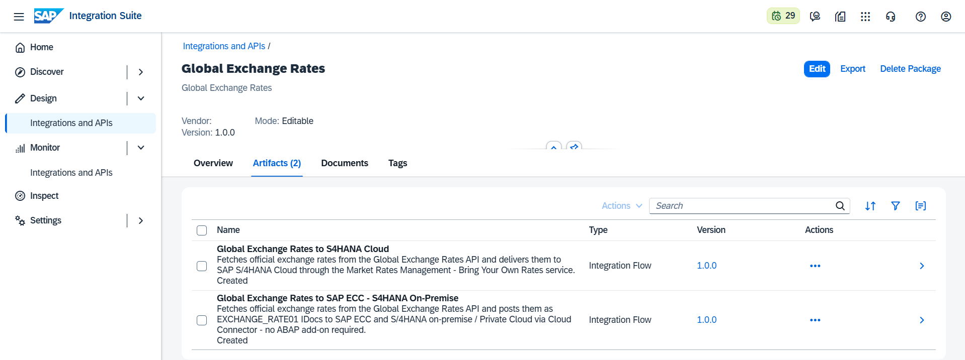Open the news feed icon in header
Image resolution: width=965 pixels, height=360 pixels.
840,17
